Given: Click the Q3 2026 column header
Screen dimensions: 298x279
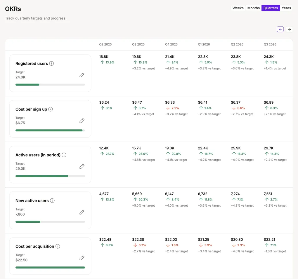Looking at the screenshot, I should (270, 44).
